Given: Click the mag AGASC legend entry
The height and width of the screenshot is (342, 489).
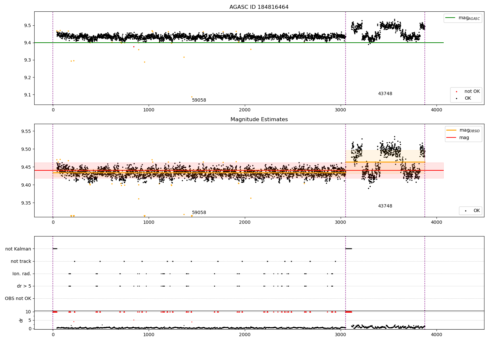Looking at the screenshot, I should coord(463,18).
